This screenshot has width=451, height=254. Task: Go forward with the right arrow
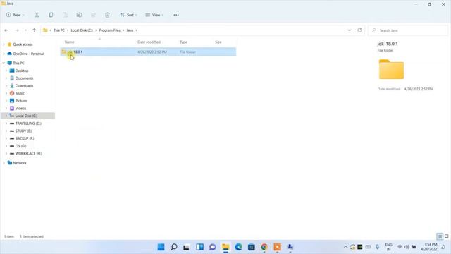(17, 30)
